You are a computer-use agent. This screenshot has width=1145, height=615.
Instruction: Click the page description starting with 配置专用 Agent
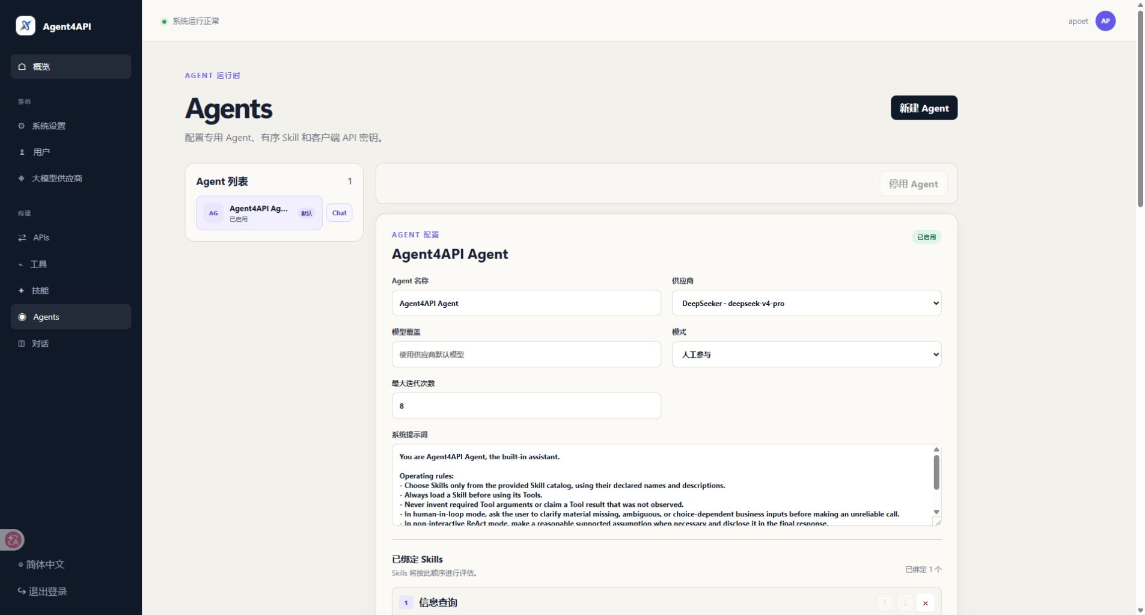point(285,138)
